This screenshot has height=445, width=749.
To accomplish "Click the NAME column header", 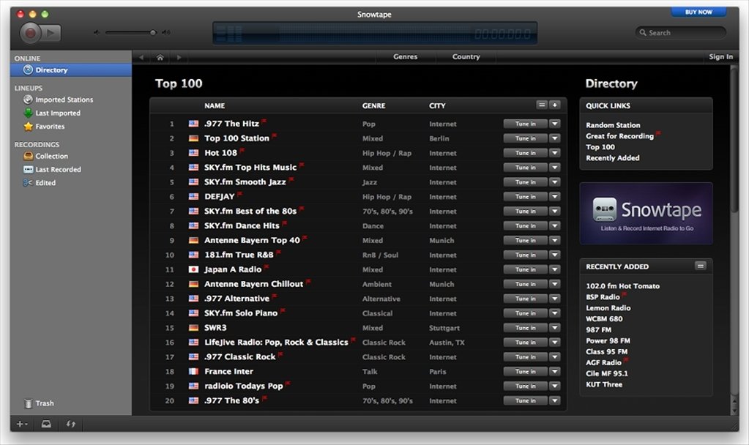I will (x=215, y=105).
